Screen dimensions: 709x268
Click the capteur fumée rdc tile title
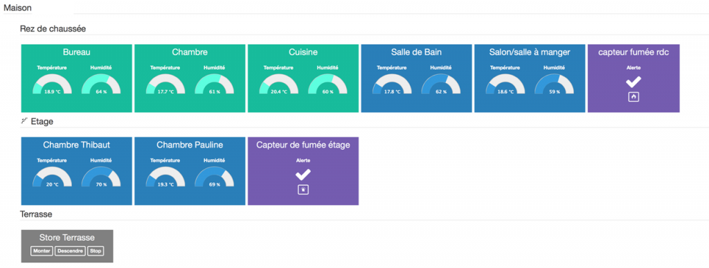(x=634, y=52)
